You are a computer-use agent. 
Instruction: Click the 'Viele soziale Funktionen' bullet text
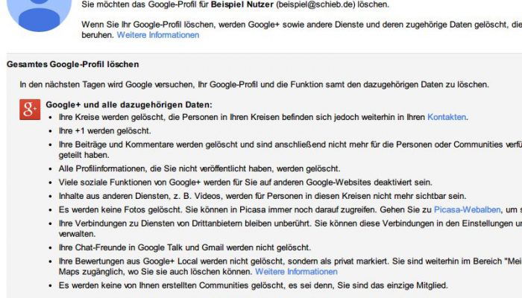(245, 183)
